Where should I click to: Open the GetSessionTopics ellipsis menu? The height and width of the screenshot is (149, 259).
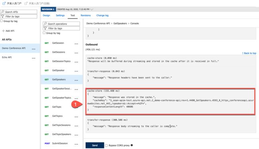(x=76, y=62)
